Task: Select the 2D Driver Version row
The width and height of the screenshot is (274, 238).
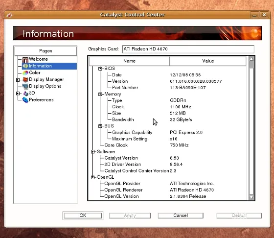Action: point(168,165)
